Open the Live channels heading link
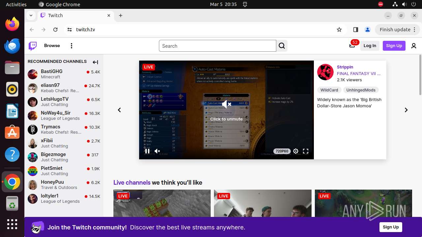The height and width of the screenshot is (237, 422). pos(132,183)
